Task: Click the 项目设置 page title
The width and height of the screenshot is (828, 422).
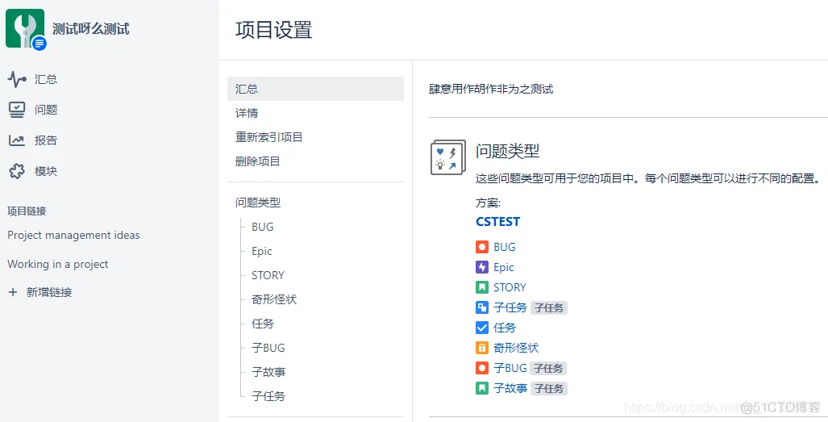Action: pos(273,30)
